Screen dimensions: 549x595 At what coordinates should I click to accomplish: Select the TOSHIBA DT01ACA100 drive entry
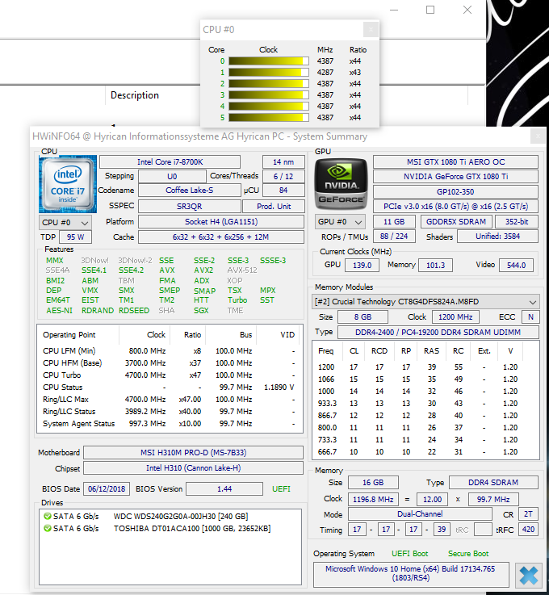tap(170, 528)
